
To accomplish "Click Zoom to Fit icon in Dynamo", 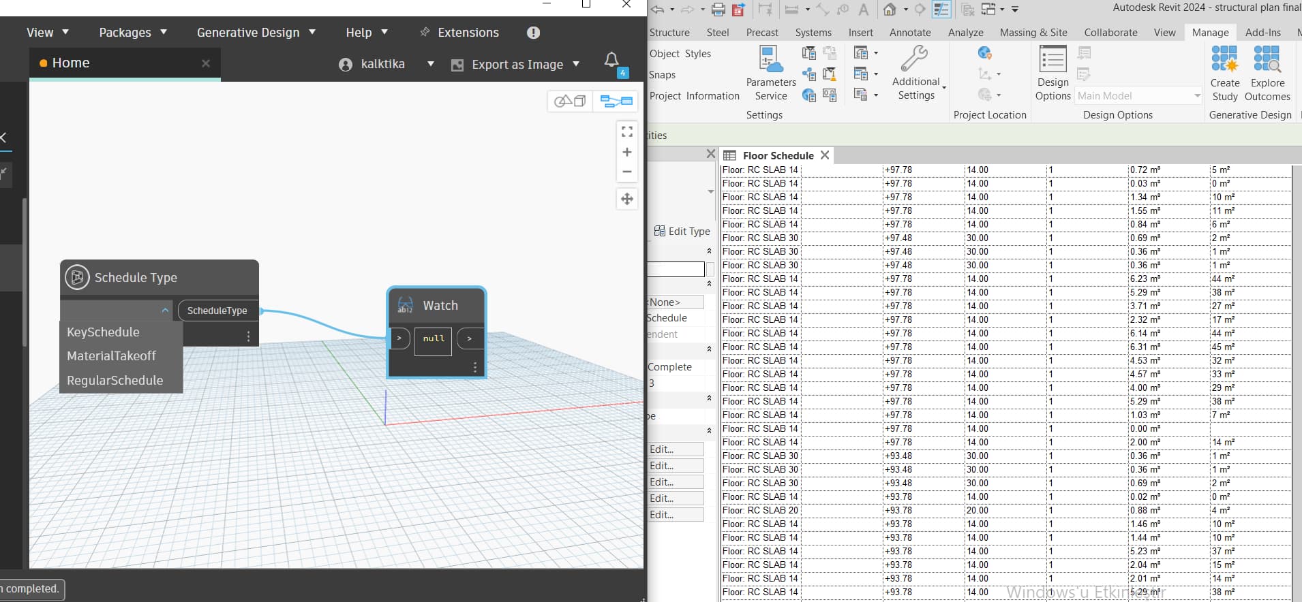I will coord(627,131).
